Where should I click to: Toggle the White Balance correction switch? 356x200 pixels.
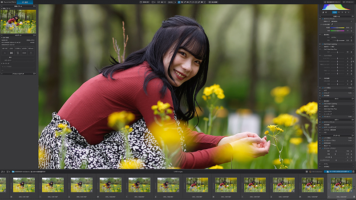click(323, 19)
